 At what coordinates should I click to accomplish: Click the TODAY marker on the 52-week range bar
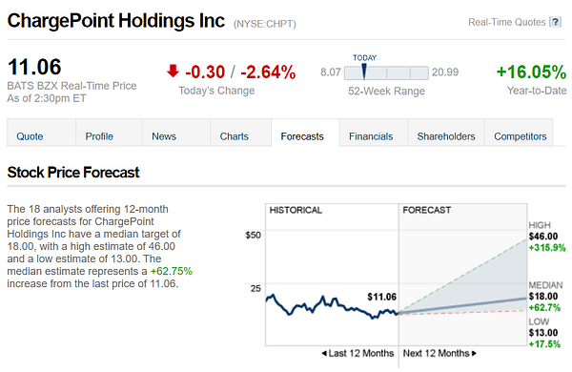tap(364, 72)
